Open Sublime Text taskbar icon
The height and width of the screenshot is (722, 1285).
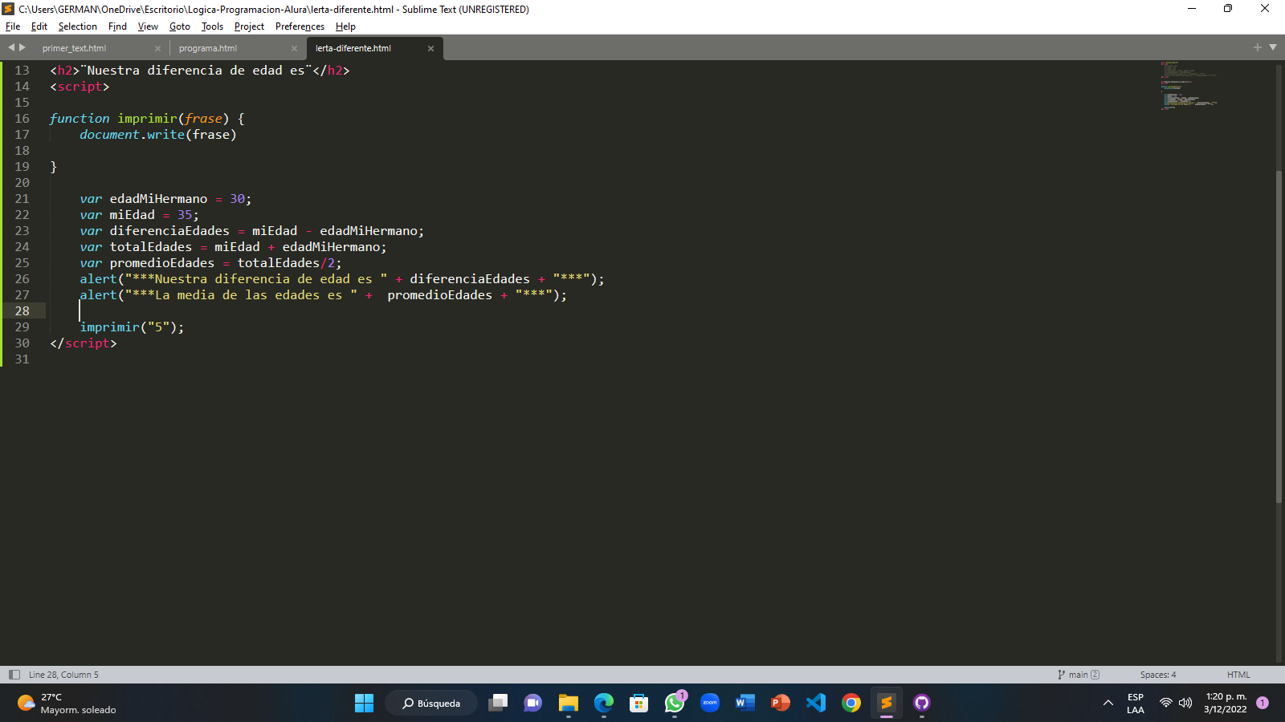click(887, 704)
